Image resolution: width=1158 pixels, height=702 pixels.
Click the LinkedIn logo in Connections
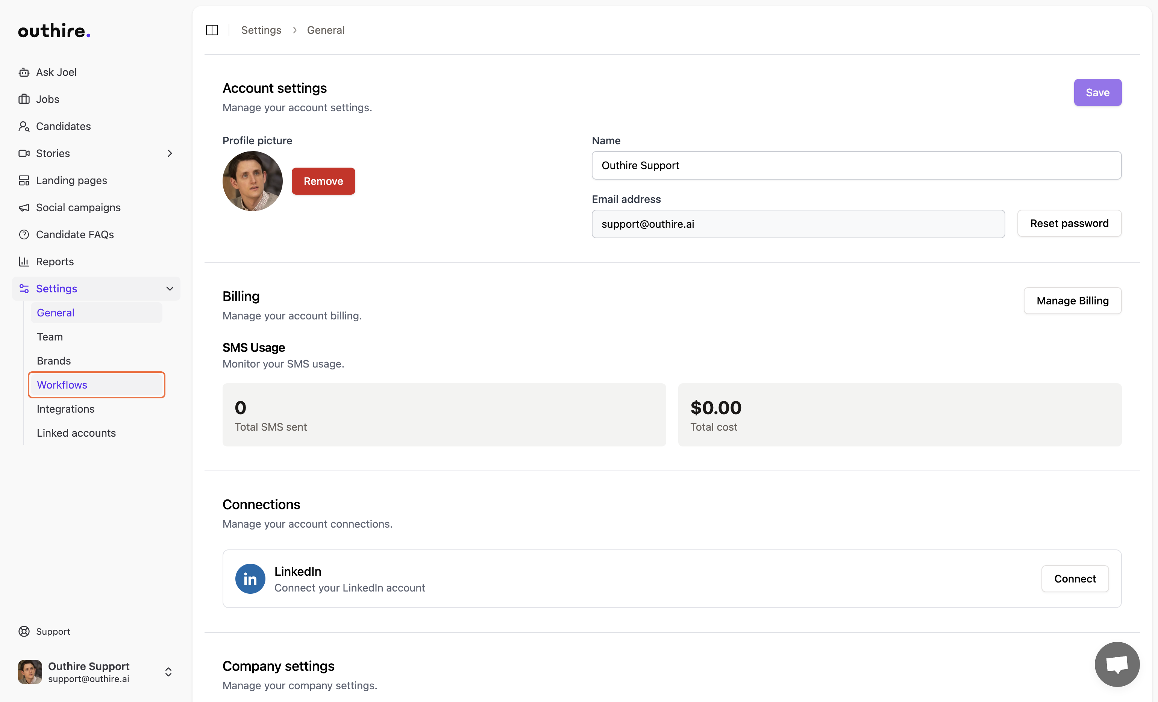[x=250, y=578]
